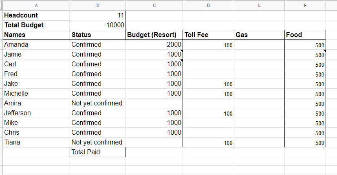Screen dimensions: 337x175
Task: Select the Jamie name cell
Action: click(x=36, y=54)
